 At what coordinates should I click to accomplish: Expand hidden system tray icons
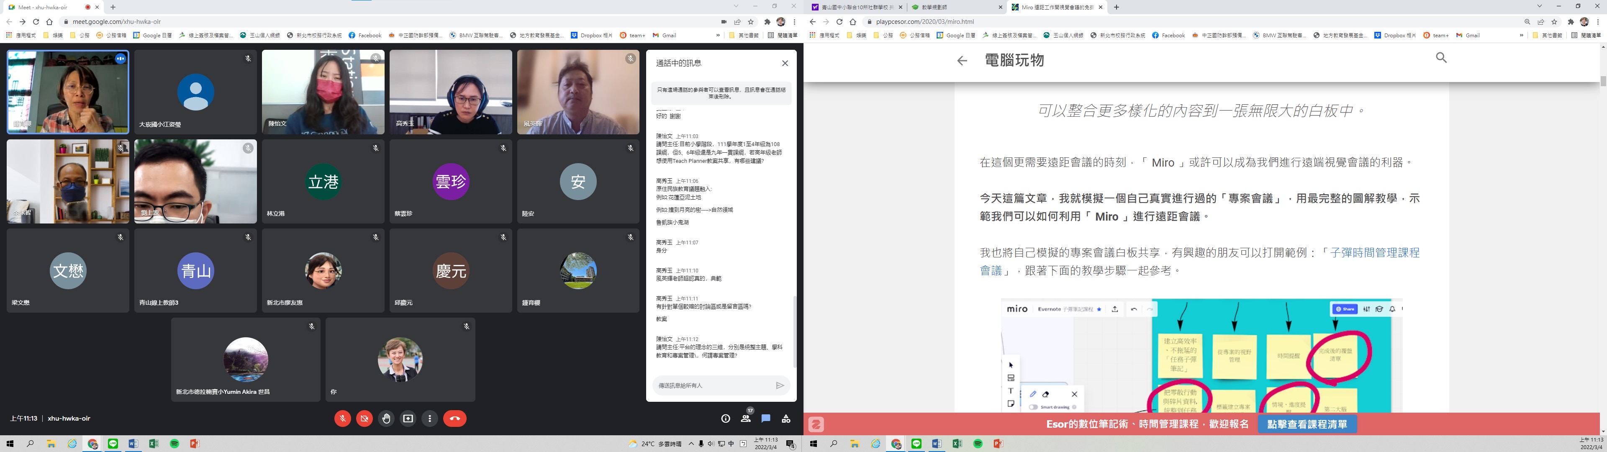pyautogui.click(x=691, y=444)
